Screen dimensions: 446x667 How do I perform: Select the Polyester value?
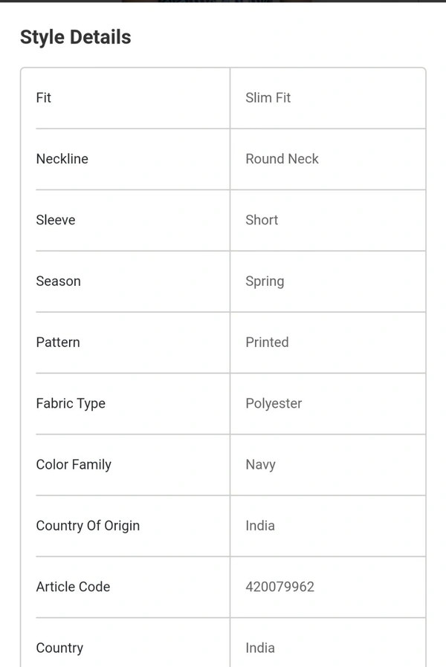(x=274, y=403)
